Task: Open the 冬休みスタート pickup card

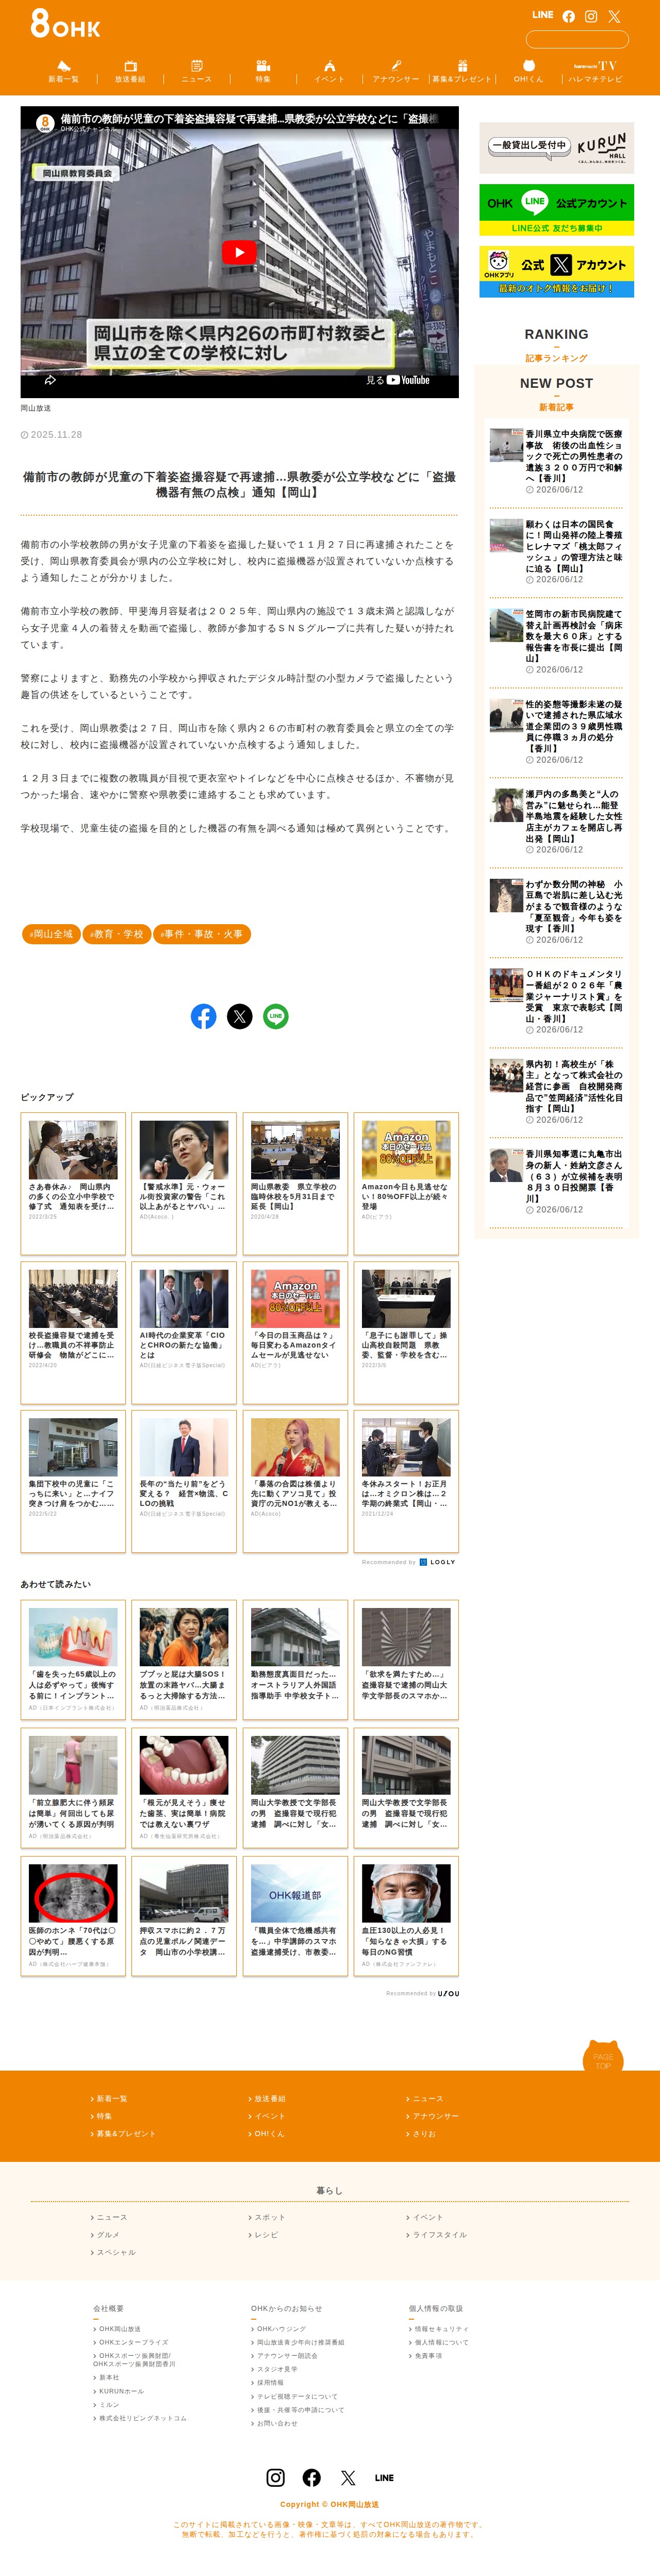Action: pyautogui.click(x=406, y=1481)
